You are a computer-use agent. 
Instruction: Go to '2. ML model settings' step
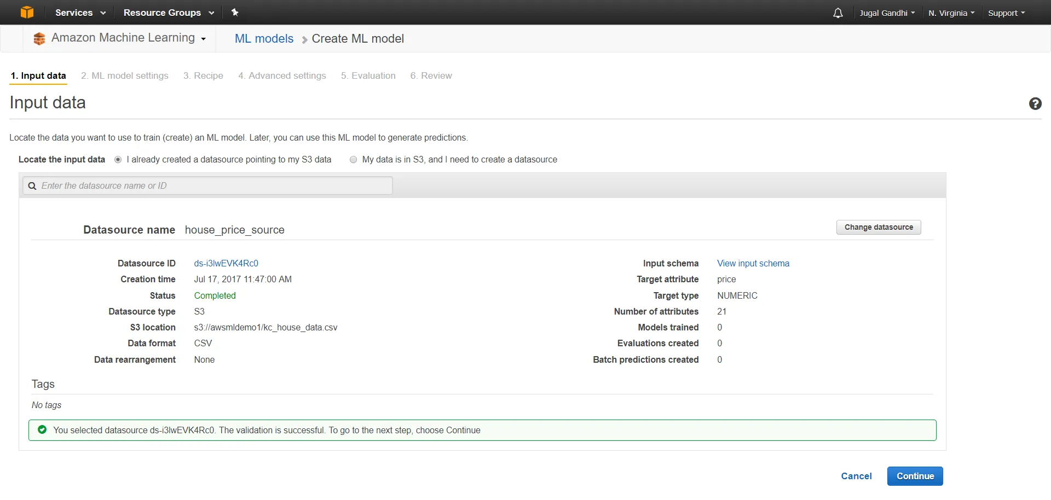tap(125, 75)
